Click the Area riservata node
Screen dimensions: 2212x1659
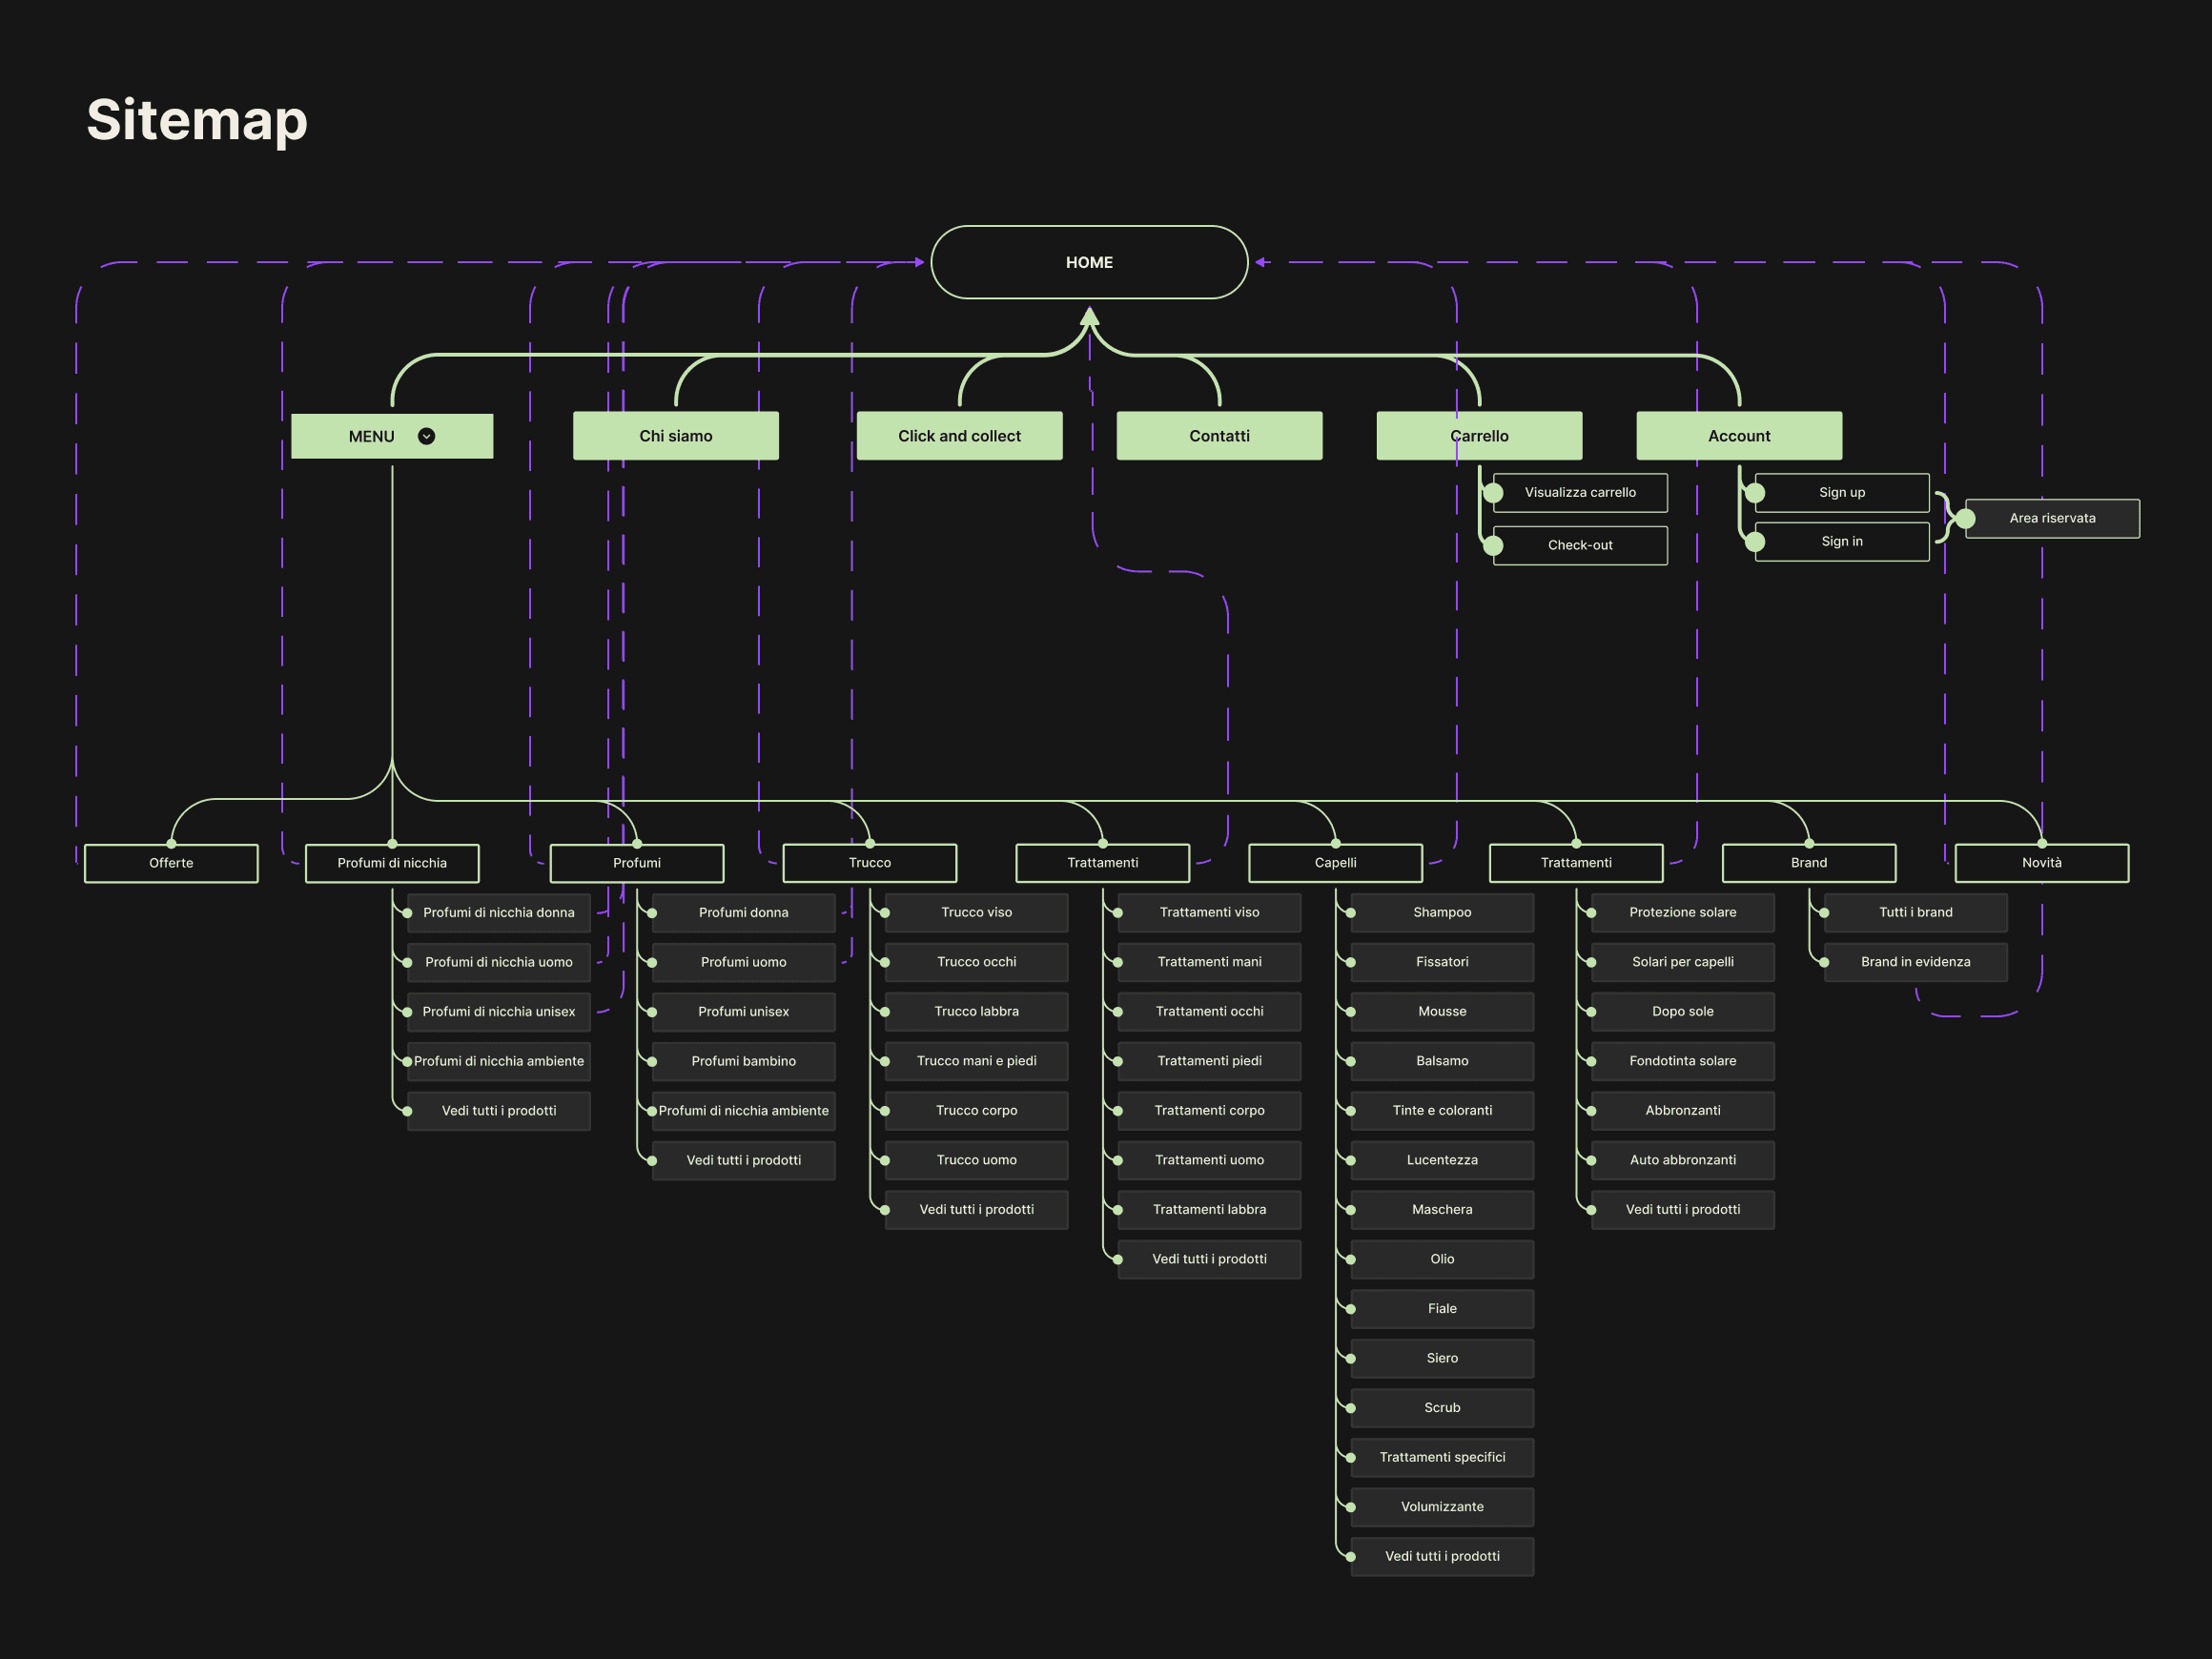pos(2052,518)
